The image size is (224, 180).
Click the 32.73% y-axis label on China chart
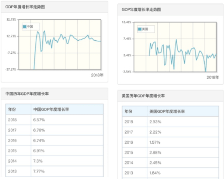pyautogui.click(x=11, y=19)
